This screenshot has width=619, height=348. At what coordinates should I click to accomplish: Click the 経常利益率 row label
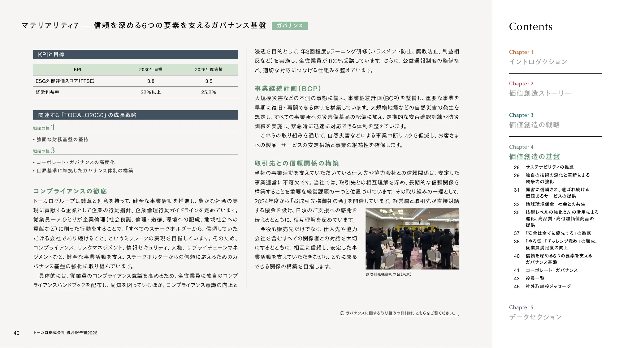[x=48, y=92]
